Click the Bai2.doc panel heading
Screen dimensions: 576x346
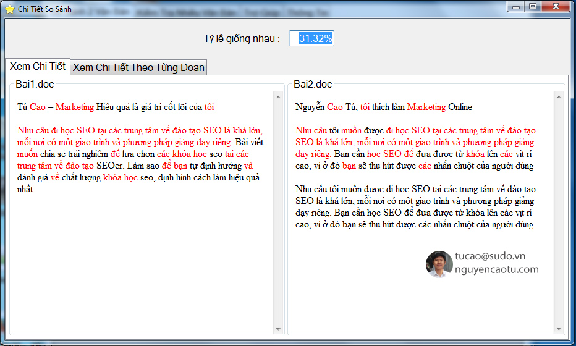point(313,84)
